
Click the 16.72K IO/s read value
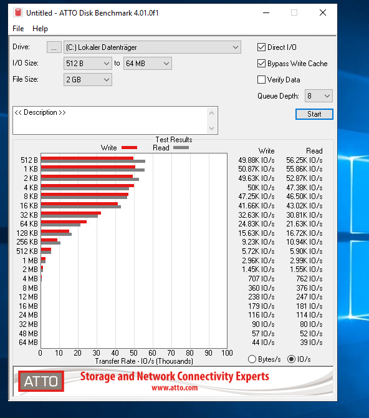(x=304, y=233)
